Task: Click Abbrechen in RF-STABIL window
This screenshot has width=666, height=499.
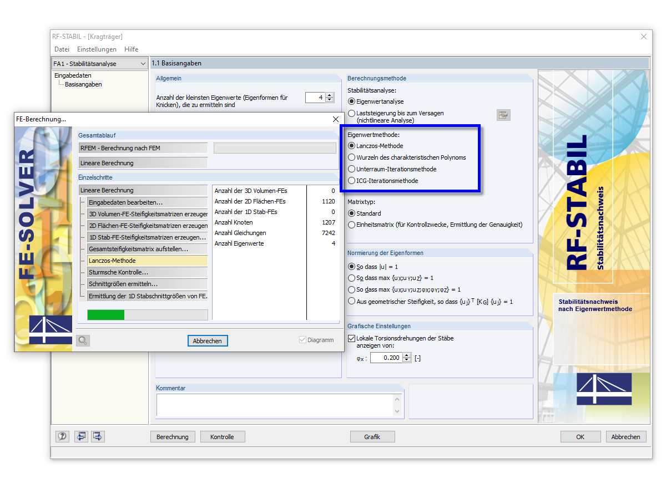Action: (626, 437)
